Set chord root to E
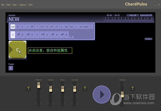Image resolution: width=161 pixels, height=111 pixels. [32, 35]
